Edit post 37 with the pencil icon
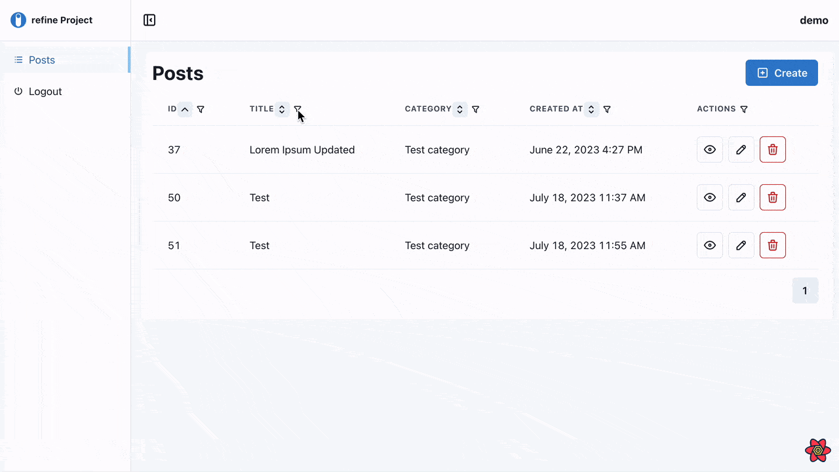This screenshot has width=839, height=472. click(x=741, y=149)
